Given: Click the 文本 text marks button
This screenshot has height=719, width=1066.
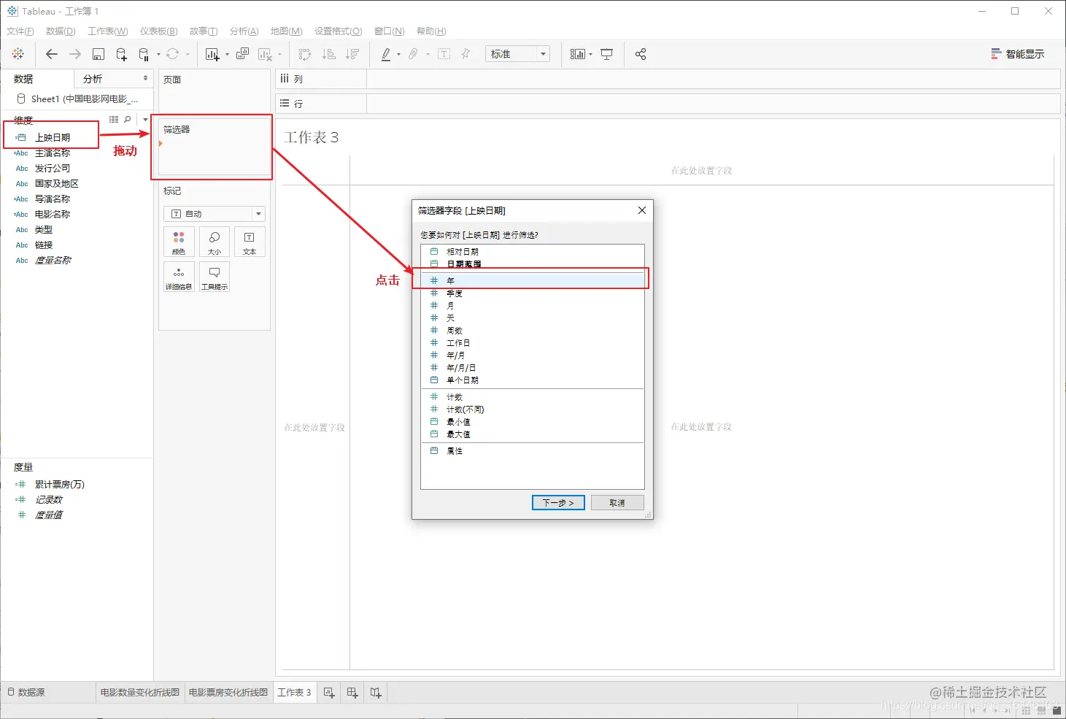Looking at the screenshot, I should coord(250,242).
